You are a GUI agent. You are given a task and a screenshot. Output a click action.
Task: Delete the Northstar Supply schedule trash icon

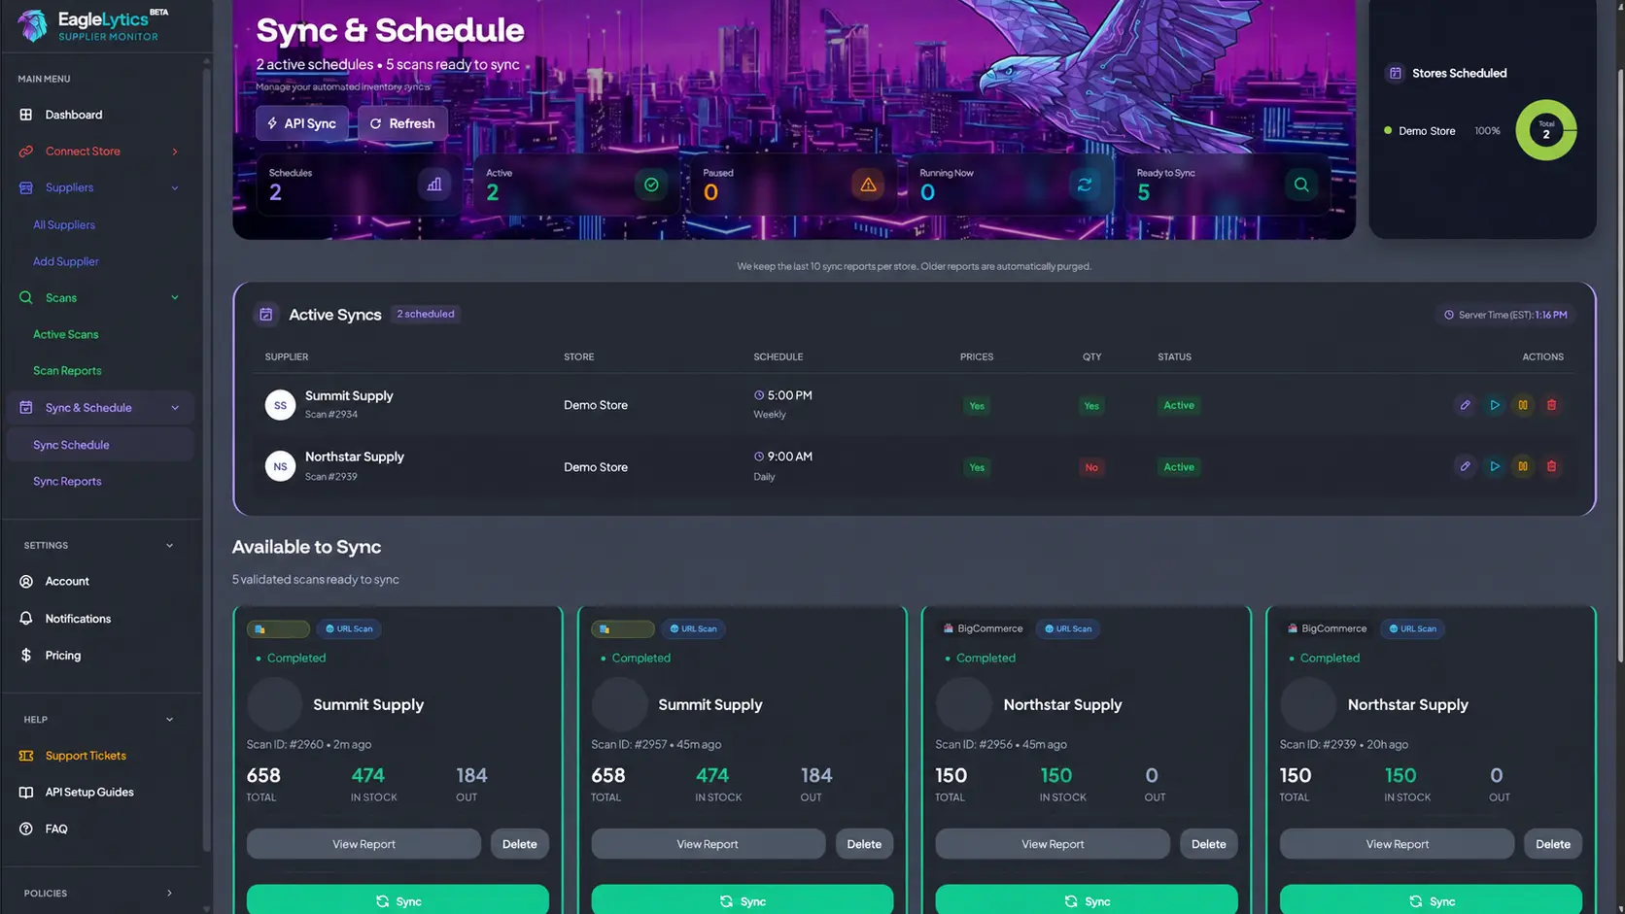(1551, 466)
